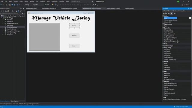
Task: Expand the Properties node in the solution tree
Action: (3, 20)
